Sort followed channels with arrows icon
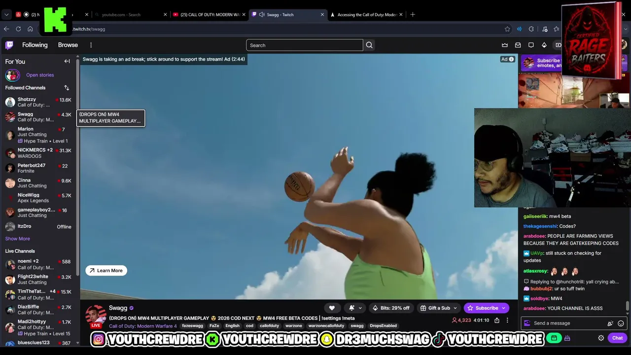Screen dimensions: 631x355 coord(67,88)
